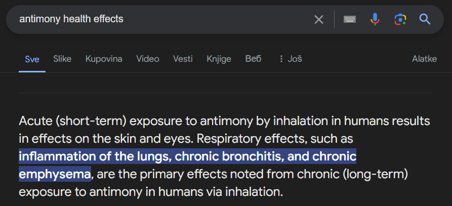Image resolution: width=452 pixels, height=206 pixels.
Task: Open the Kupovina tab
Action: coord(104,59)
